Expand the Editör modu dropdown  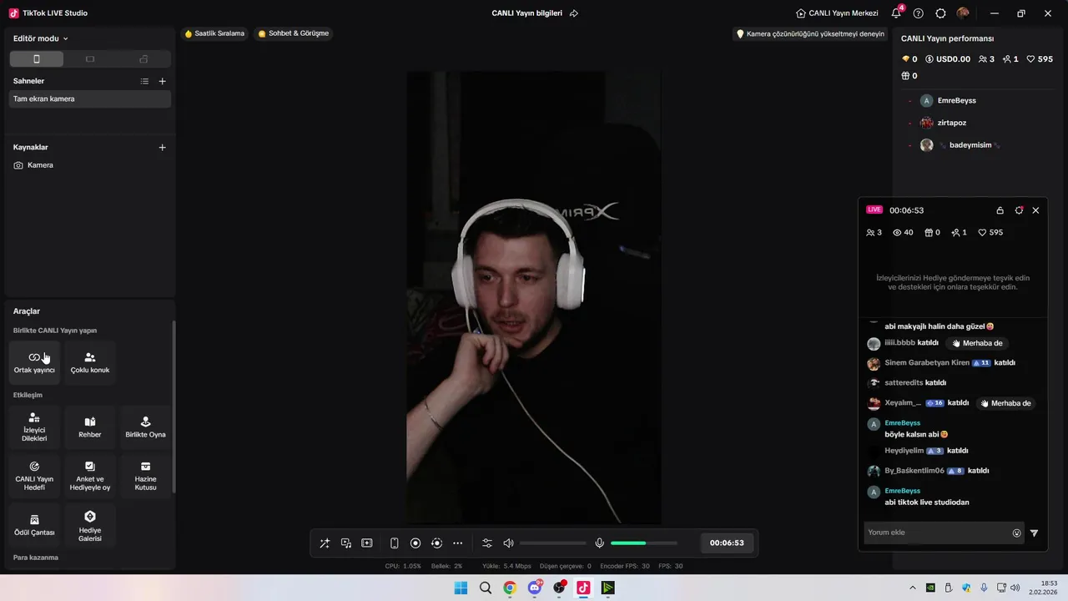(41, 38)
